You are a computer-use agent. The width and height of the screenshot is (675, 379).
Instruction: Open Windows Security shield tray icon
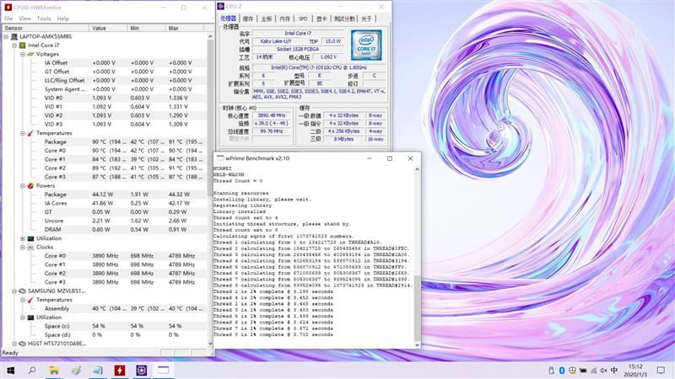[572, 371]
